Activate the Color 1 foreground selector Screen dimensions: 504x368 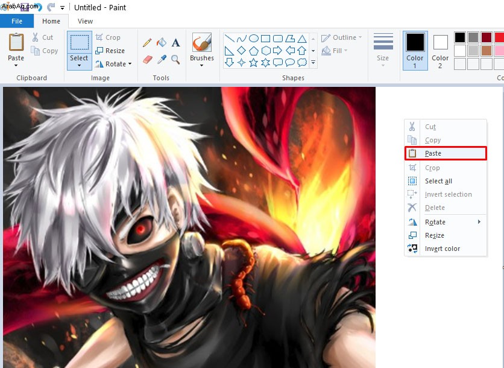click(x=415, y=51)
